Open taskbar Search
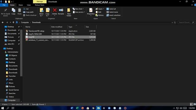Image resolution: width=196 pixels, height=110 pixels. click(x=8, y=108)
